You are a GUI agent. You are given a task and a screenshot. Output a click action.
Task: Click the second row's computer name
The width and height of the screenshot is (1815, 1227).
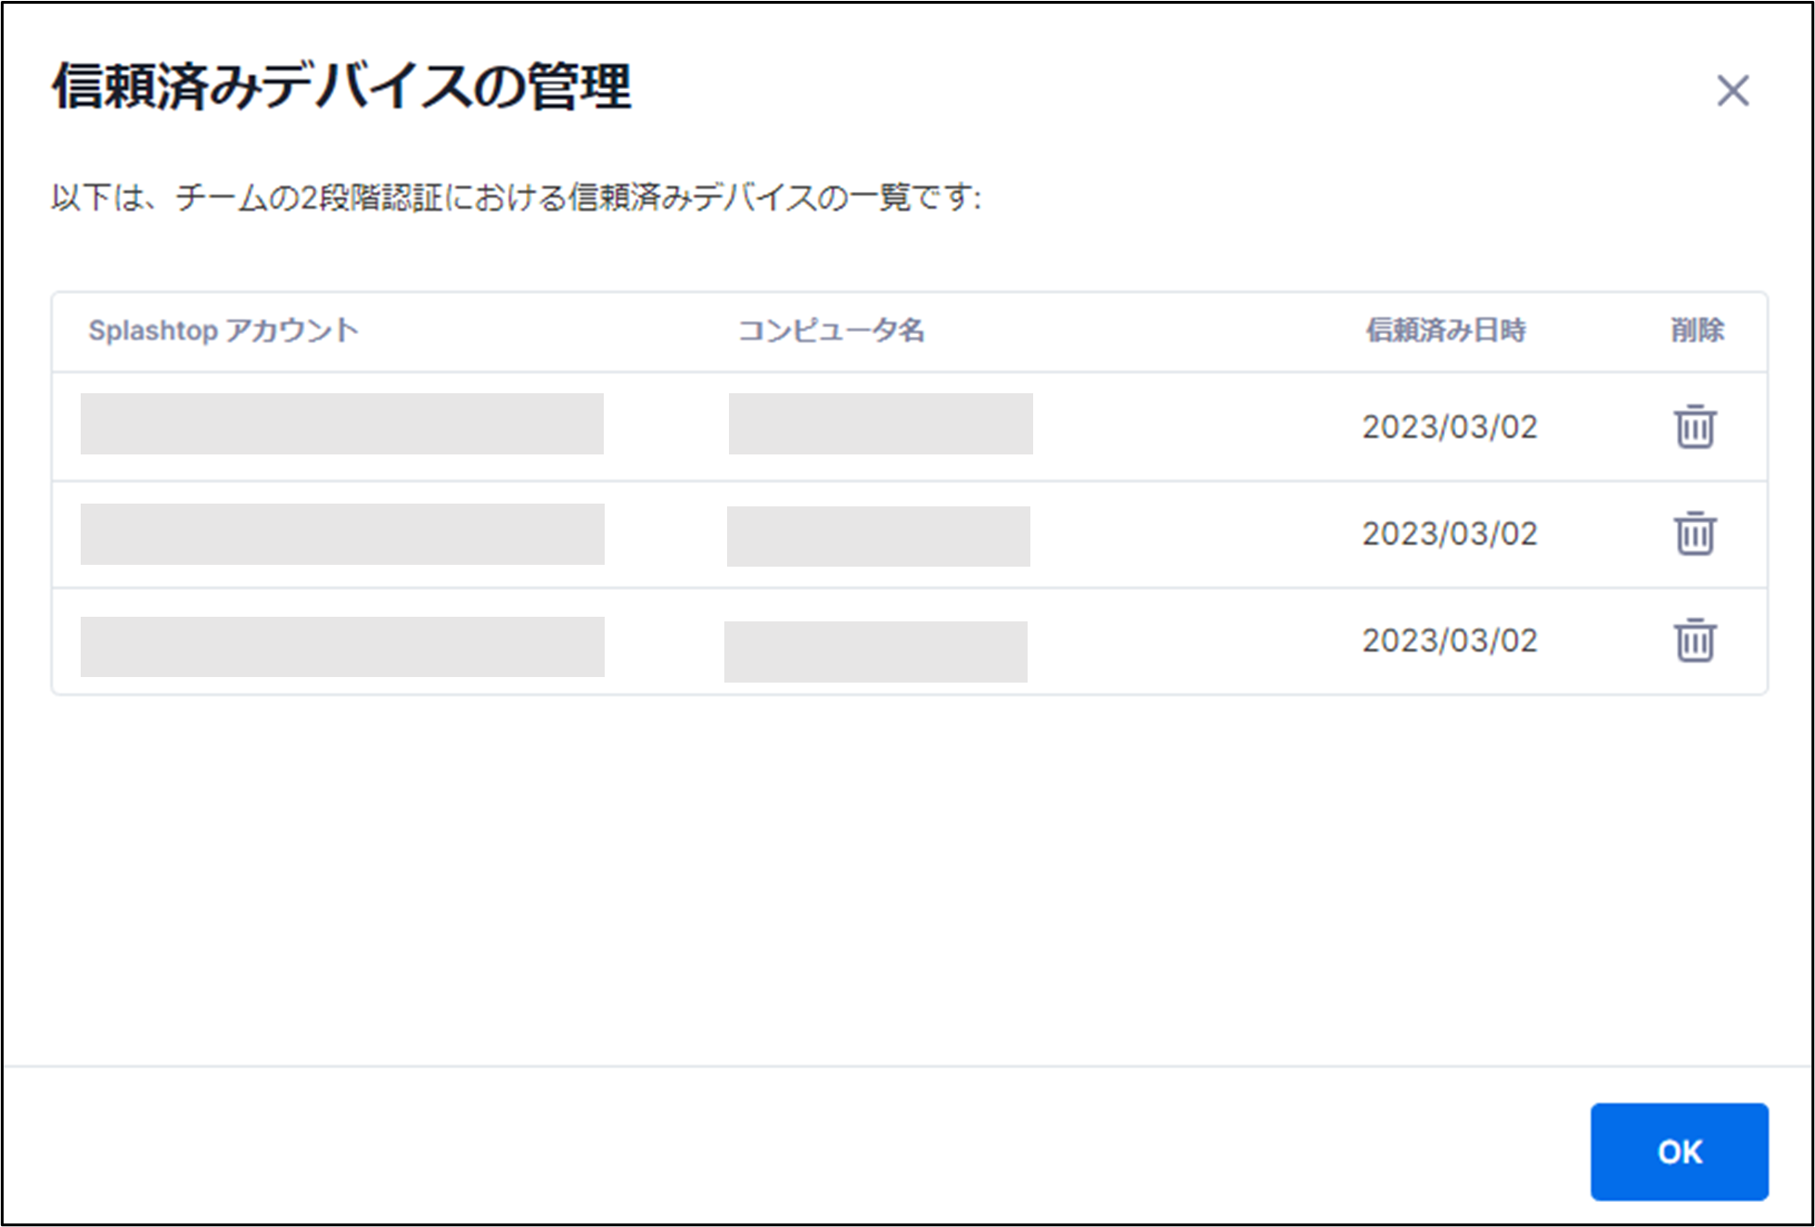pos(878,536)
